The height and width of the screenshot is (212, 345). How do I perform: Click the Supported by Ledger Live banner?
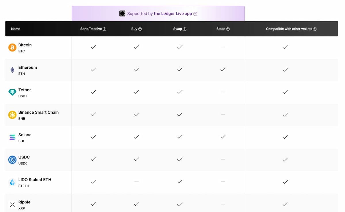pyautogui.click(x=158, y=13)
